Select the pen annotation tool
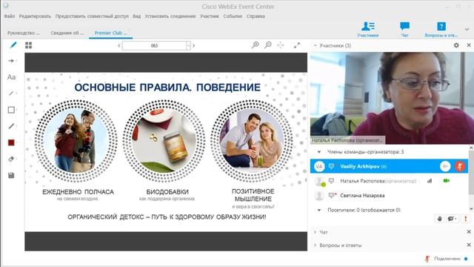Screen dimensions: 474x267 [13, 45]
